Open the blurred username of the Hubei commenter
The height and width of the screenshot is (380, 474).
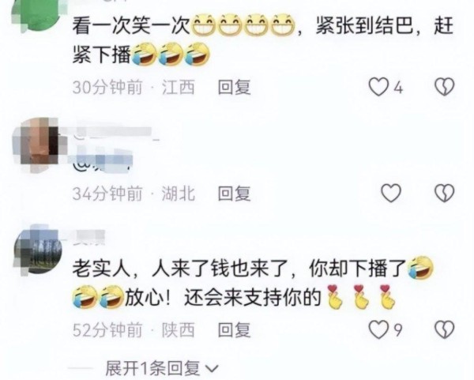[116, 132]
